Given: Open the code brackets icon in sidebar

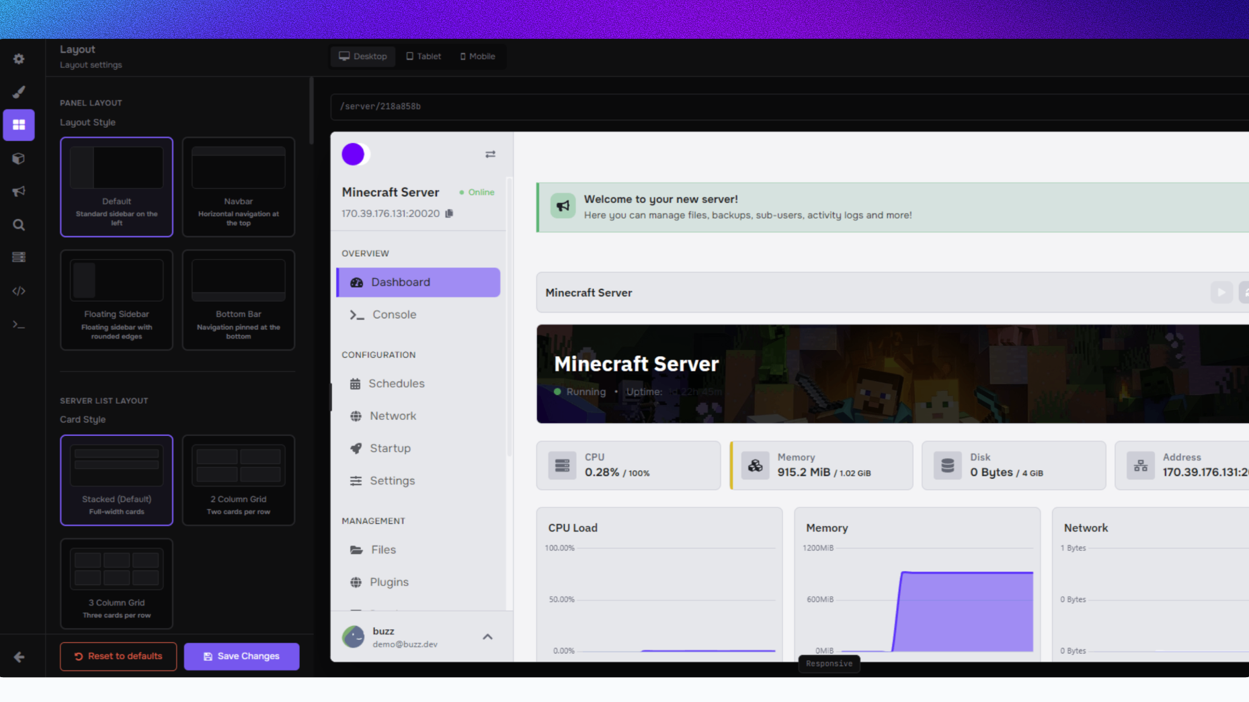Looking at the screenshot, I should (x=19, y=291).
